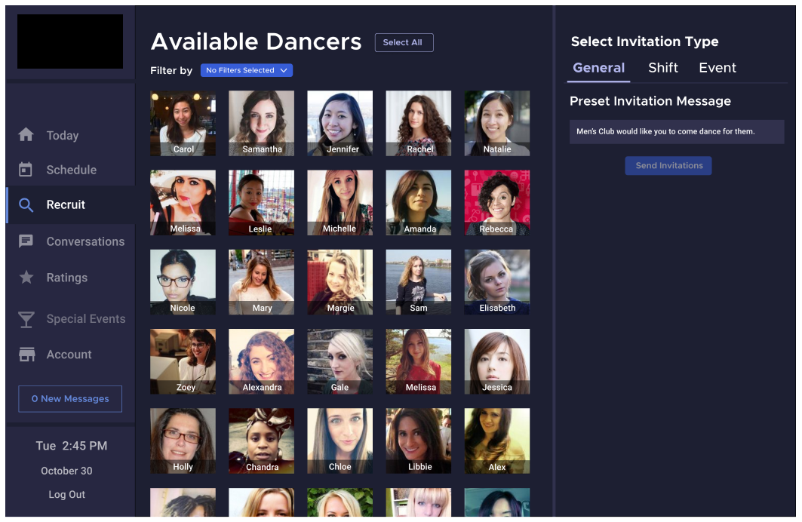Select Jessica's dancer thumbnail

click(496, 359)
